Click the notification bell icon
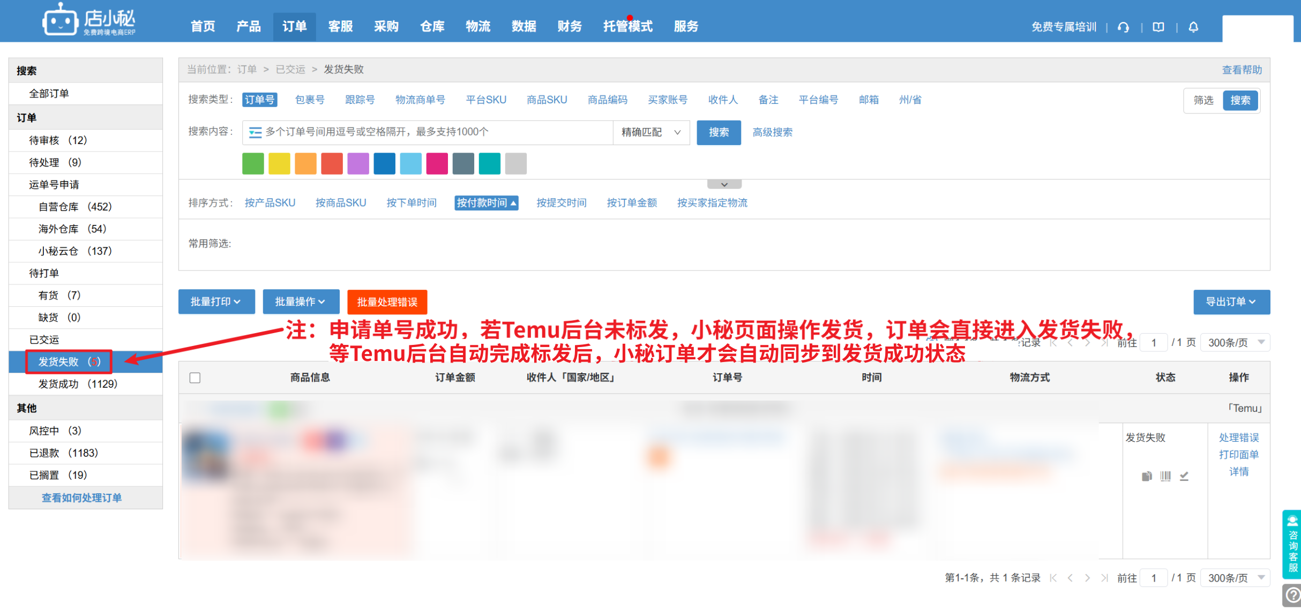Image resolution: width=1301 pixels, height=610 pixels. pyautogui.click(x=1193, y=27)
